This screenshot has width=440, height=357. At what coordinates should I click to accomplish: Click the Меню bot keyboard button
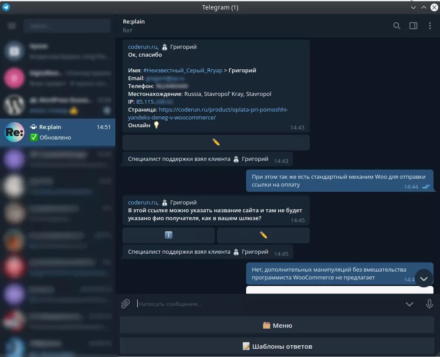pyautogui.click(x=277, y=325)
